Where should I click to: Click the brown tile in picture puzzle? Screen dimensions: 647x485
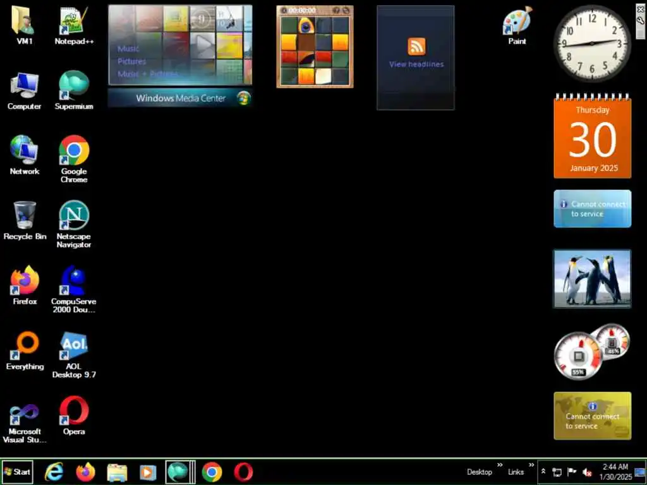306,42
